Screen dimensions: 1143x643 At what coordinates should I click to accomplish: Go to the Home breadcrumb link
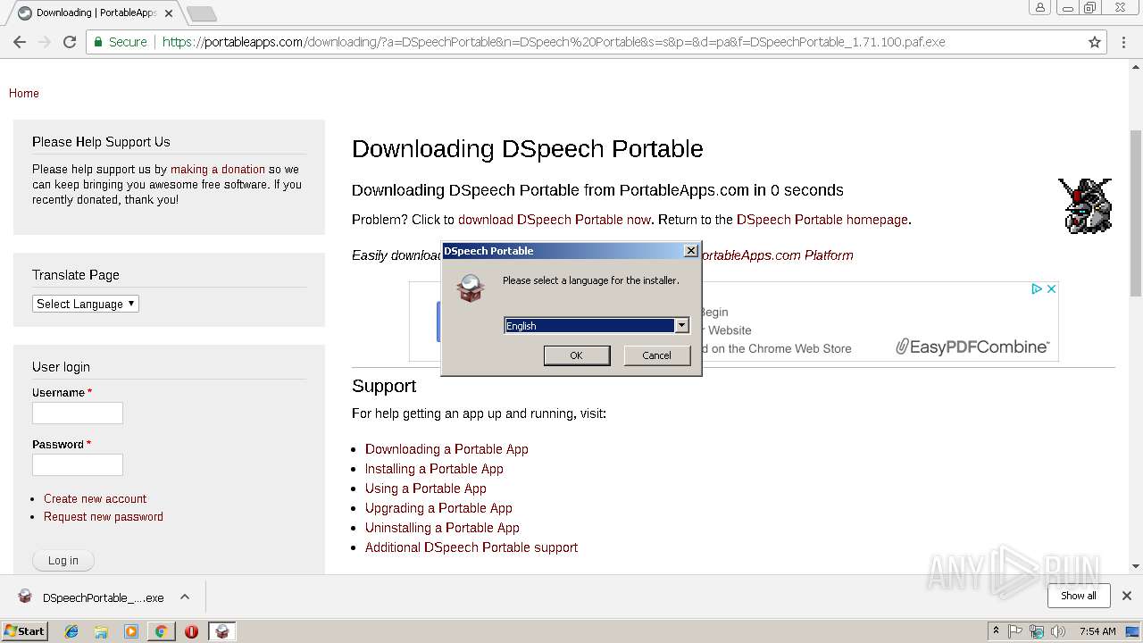tap(24, 93)
